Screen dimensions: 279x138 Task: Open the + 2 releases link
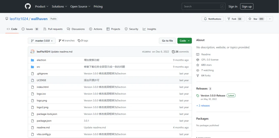[x=203, y=106]
